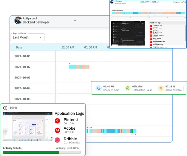Click the 02h 22m total active hours value
The height and width of the screenshot is (156, 187).
tap(137, 86)
